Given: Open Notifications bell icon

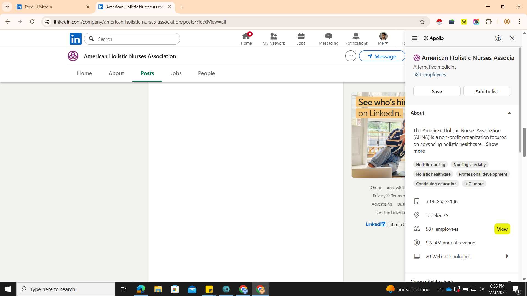Looking at the screenshot, I should [x=356, y=39].
